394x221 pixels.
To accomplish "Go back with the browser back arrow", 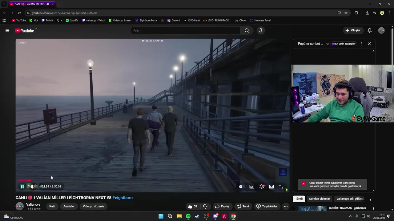I will tap(4, 13).
